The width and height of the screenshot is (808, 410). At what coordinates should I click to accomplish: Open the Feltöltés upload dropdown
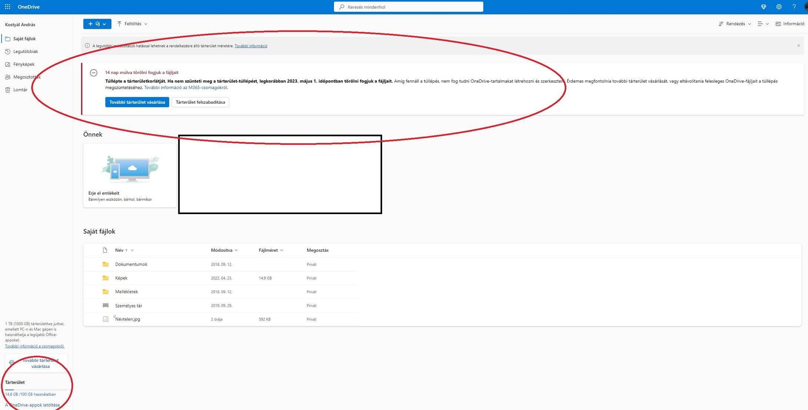(x=132, y=24)
